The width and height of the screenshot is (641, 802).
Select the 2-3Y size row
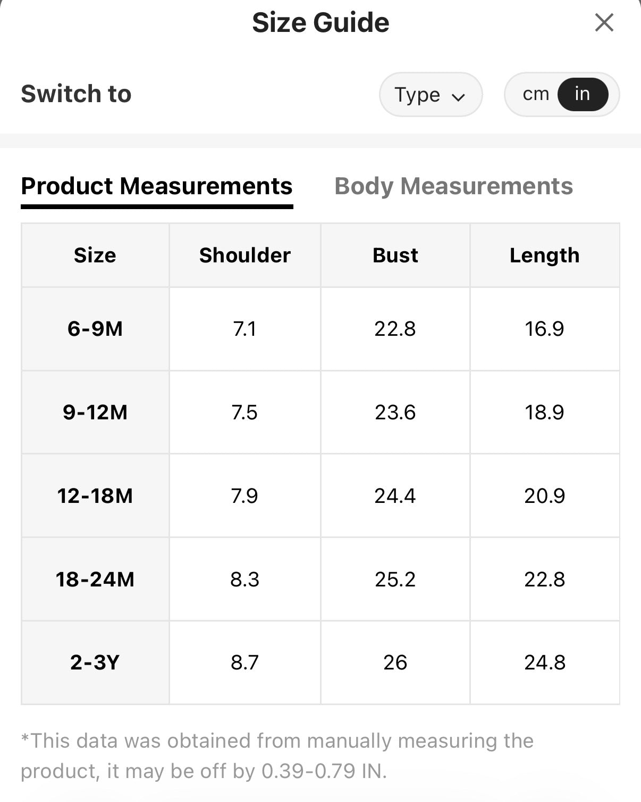click(320, 663)
